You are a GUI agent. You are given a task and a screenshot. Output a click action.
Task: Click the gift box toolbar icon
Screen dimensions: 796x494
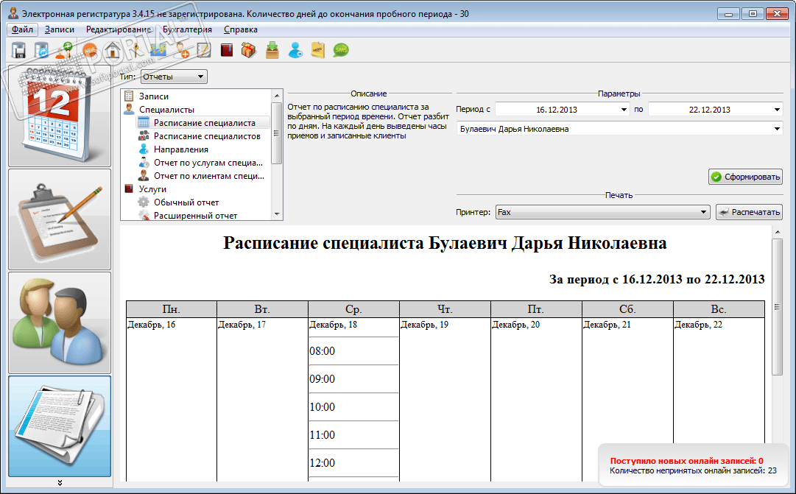tap(249, 50)
